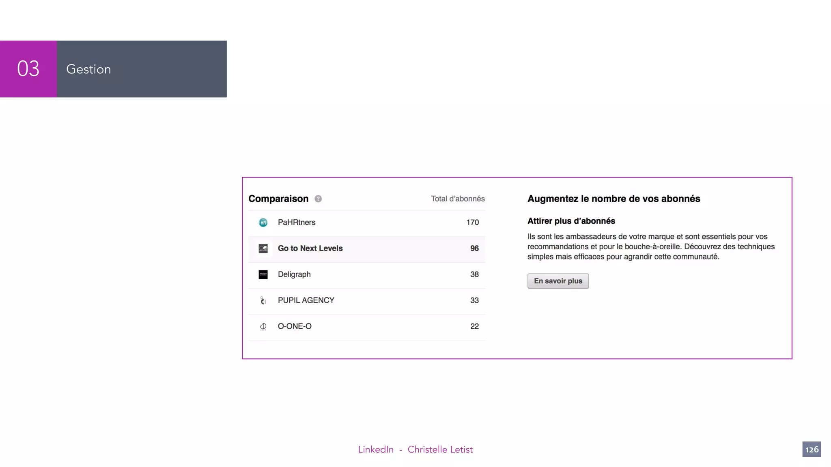Click the Comparaison help question-mark icon
Screen dimensions: 831x467
(318, 199)
